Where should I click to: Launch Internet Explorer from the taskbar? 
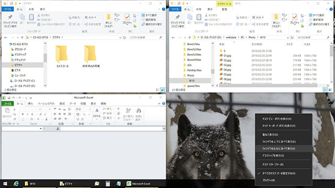16,183
